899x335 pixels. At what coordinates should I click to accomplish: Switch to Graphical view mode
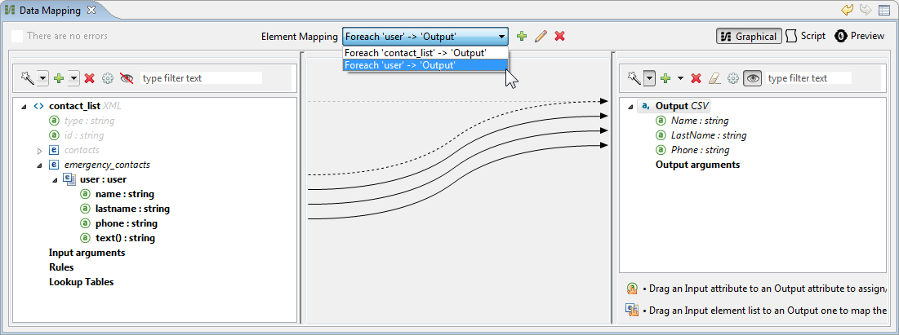[x=749, y=37]
